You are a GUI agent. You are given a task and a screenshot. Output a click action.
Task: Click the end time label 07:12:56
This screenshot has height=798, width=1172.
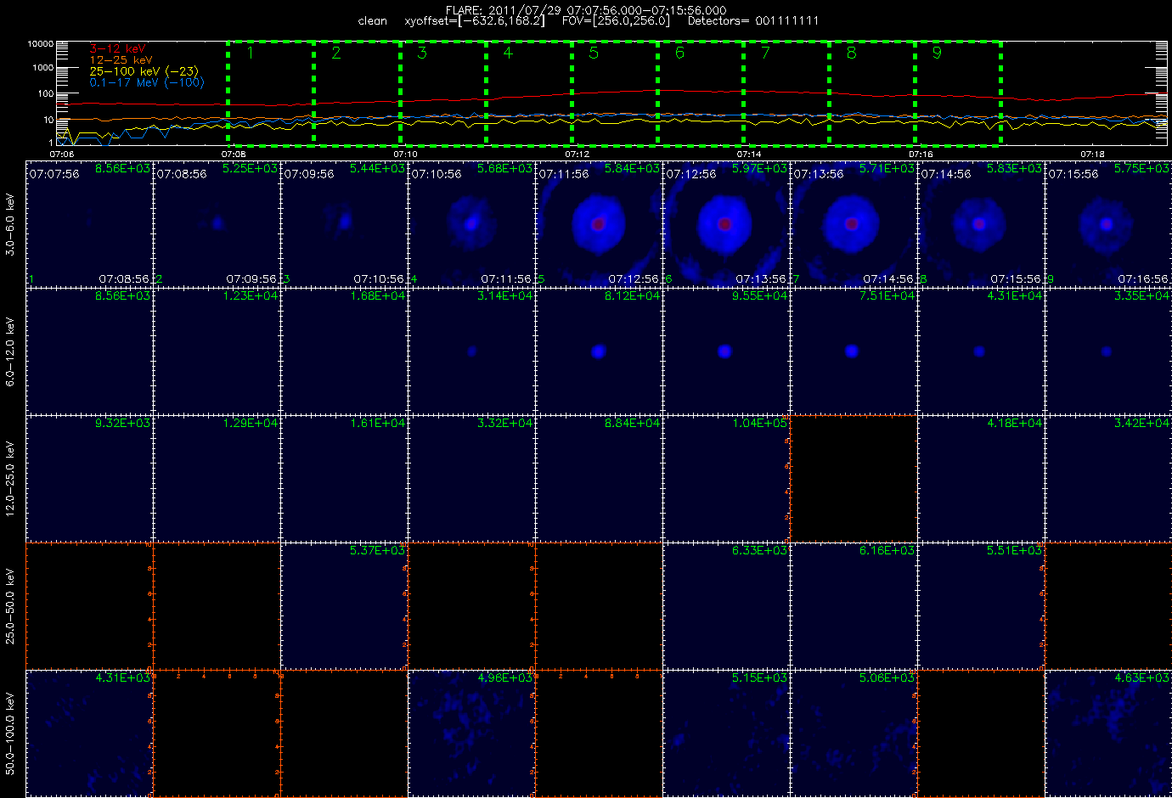pos(634,279)
